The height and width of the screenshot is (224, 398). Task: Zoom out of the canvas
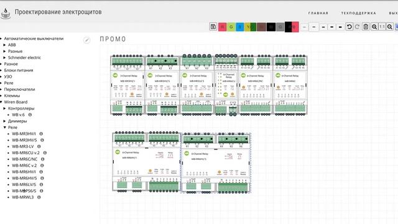pyautogui.click(x=390, y=27)
